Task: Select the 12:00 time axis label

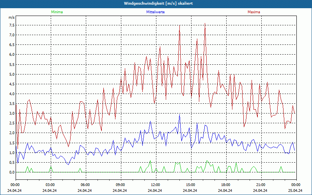Action: pos(155,185)
